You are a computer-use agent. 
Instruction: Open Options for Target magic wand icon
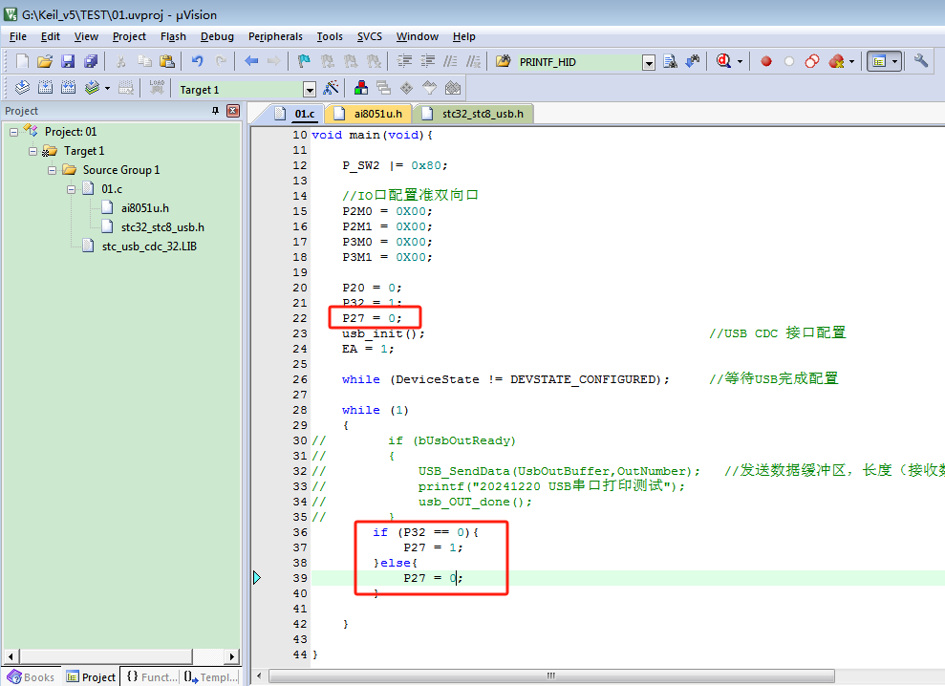[331, 88]
